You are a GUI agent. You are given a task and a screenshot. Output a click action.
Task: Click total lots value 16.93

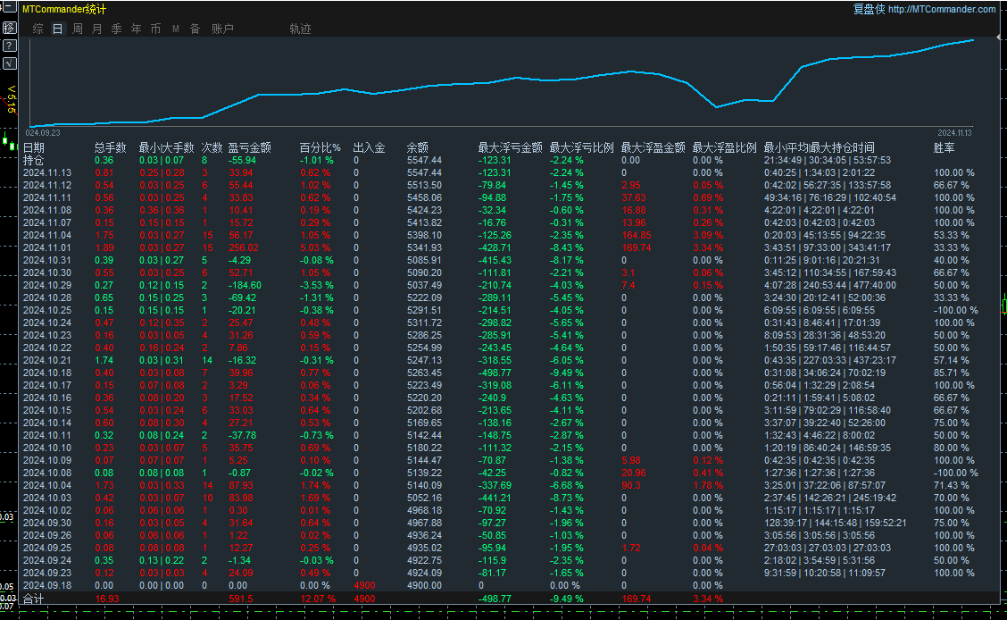click(x=106, y=599)
